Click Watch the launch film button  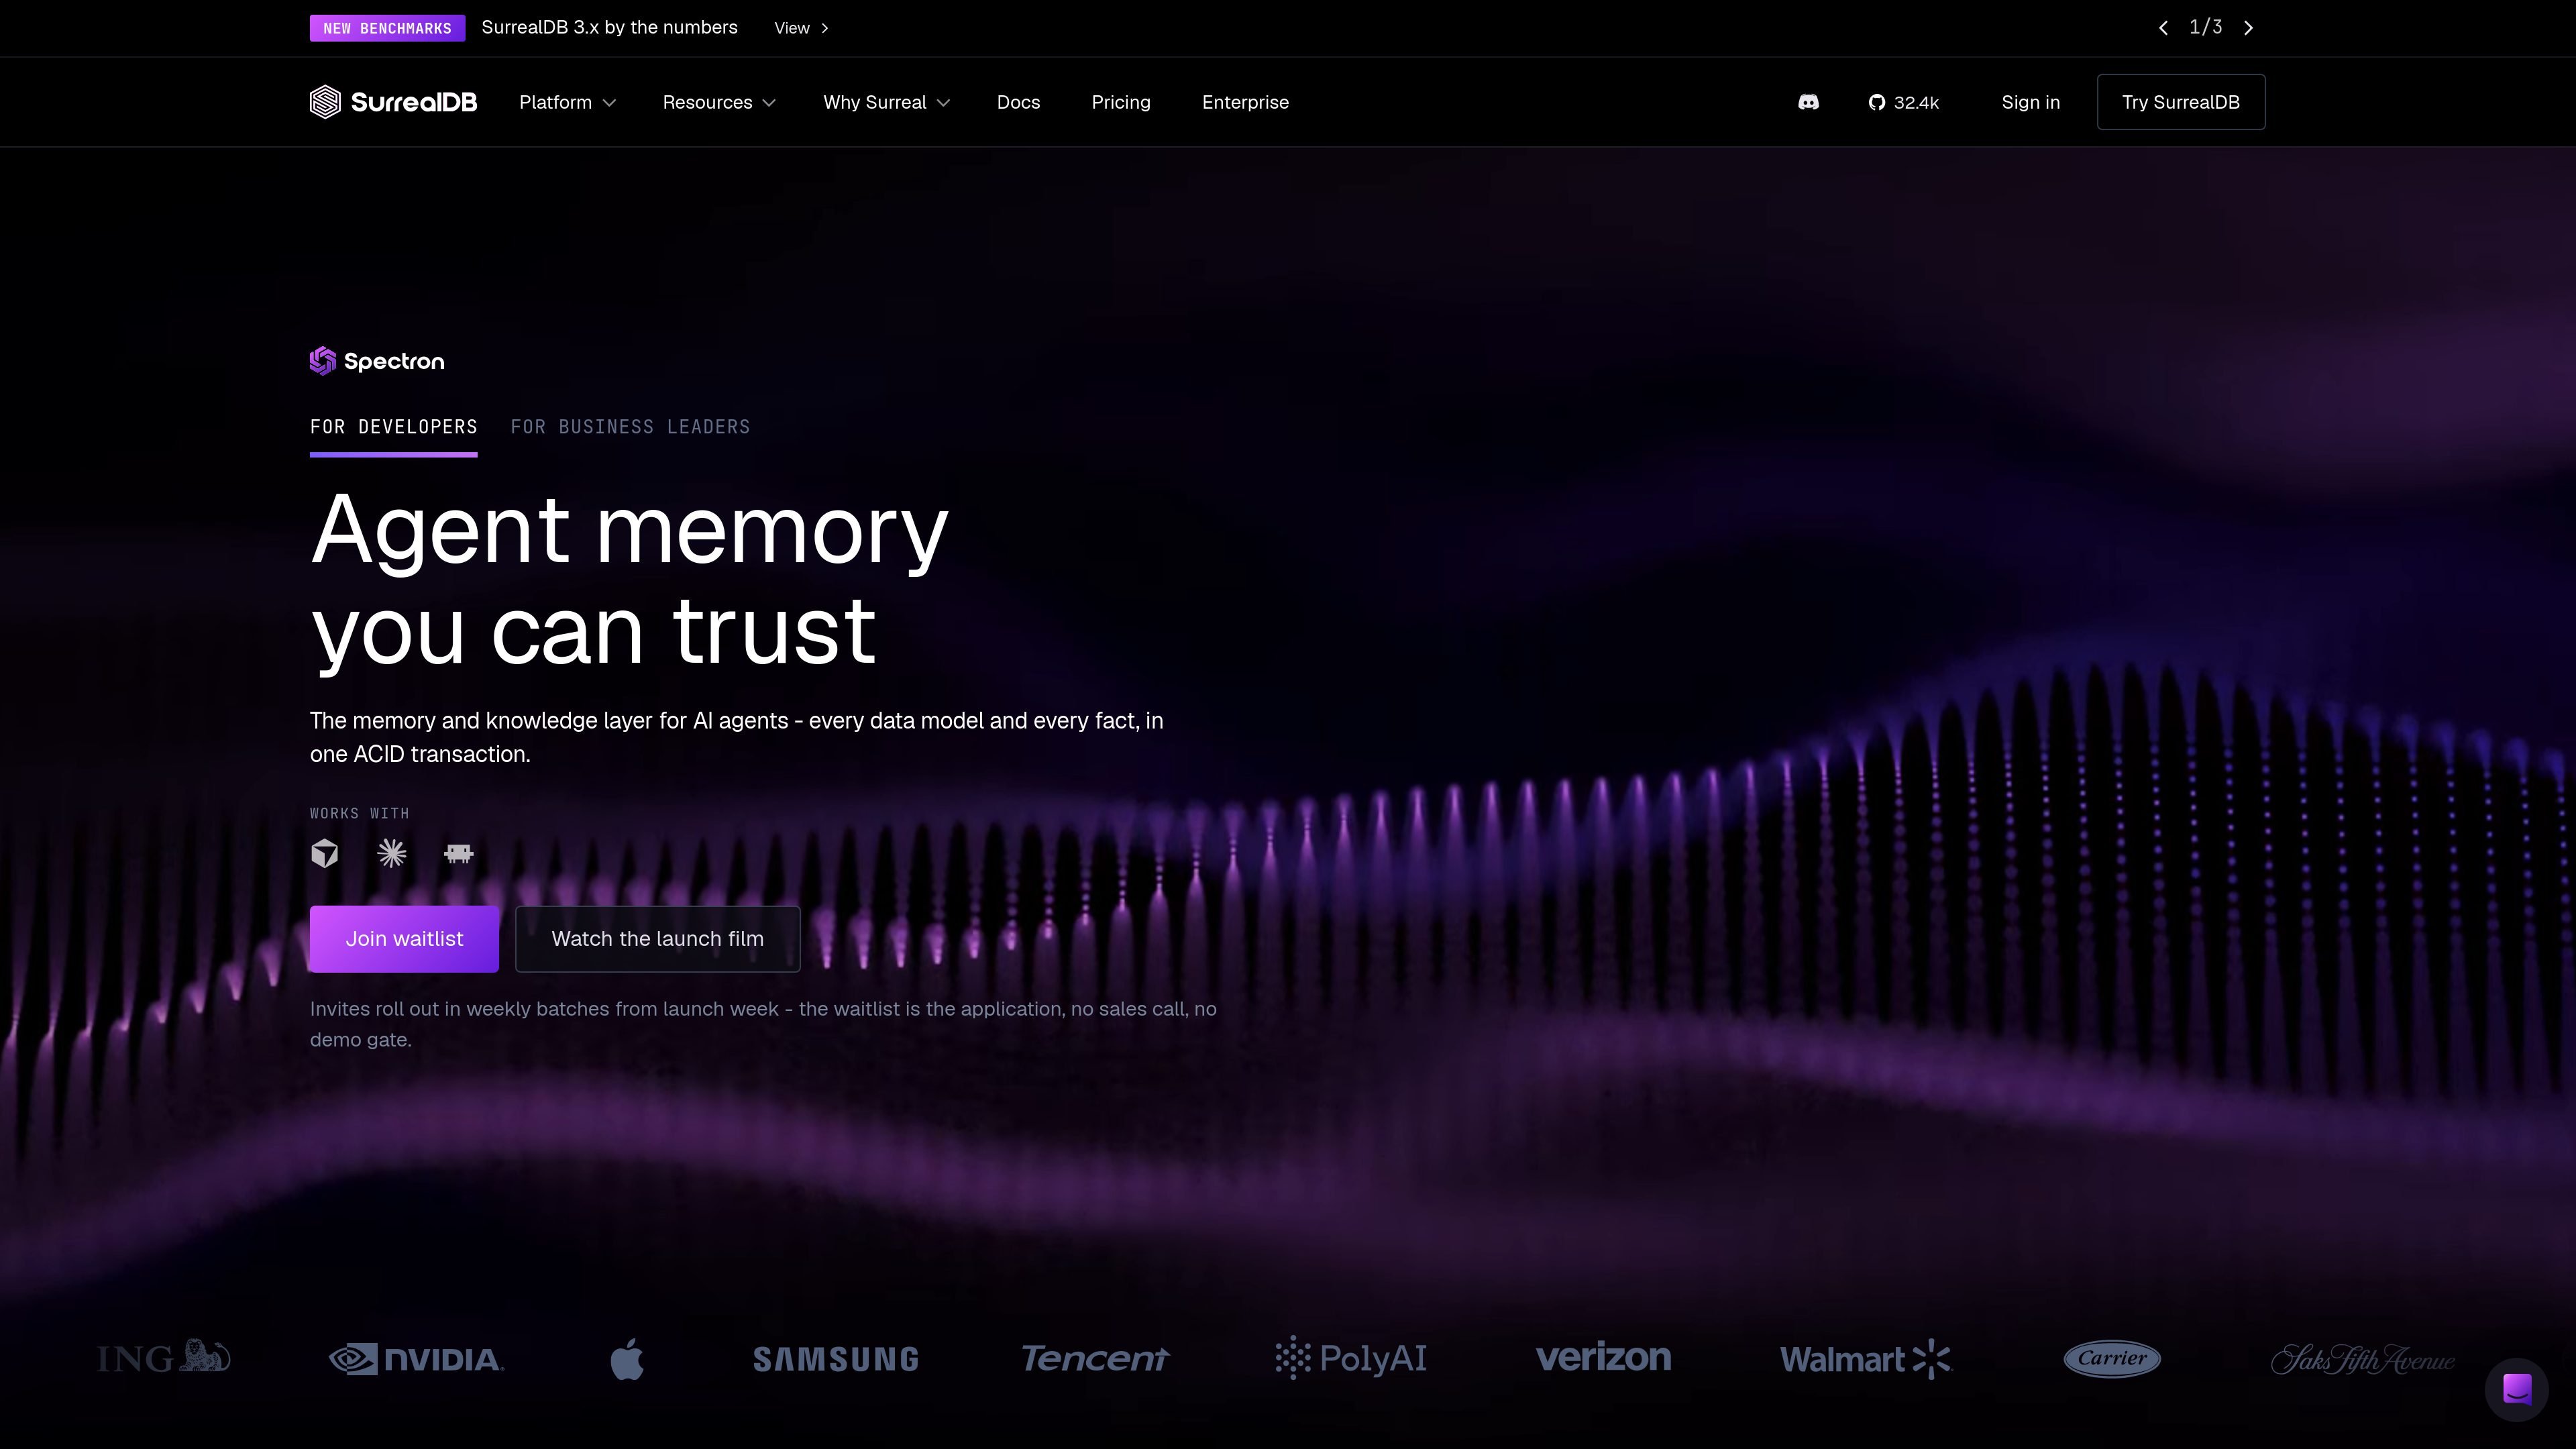coord(657,938)
